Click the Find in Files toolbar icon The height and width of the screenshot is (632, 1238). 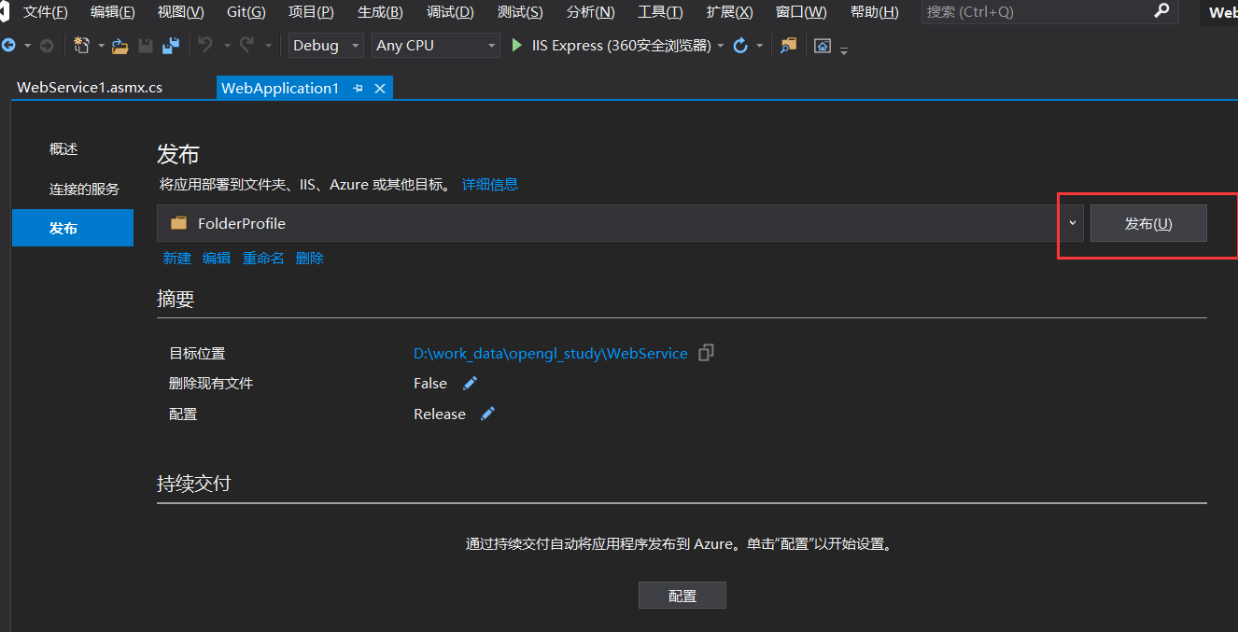(x=787, y=45)
